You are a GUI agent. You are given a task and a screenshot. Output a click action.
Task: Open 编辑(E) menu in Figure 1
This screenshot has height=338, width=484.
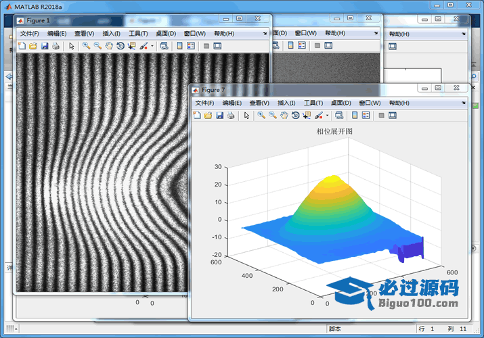pos(57,34)
